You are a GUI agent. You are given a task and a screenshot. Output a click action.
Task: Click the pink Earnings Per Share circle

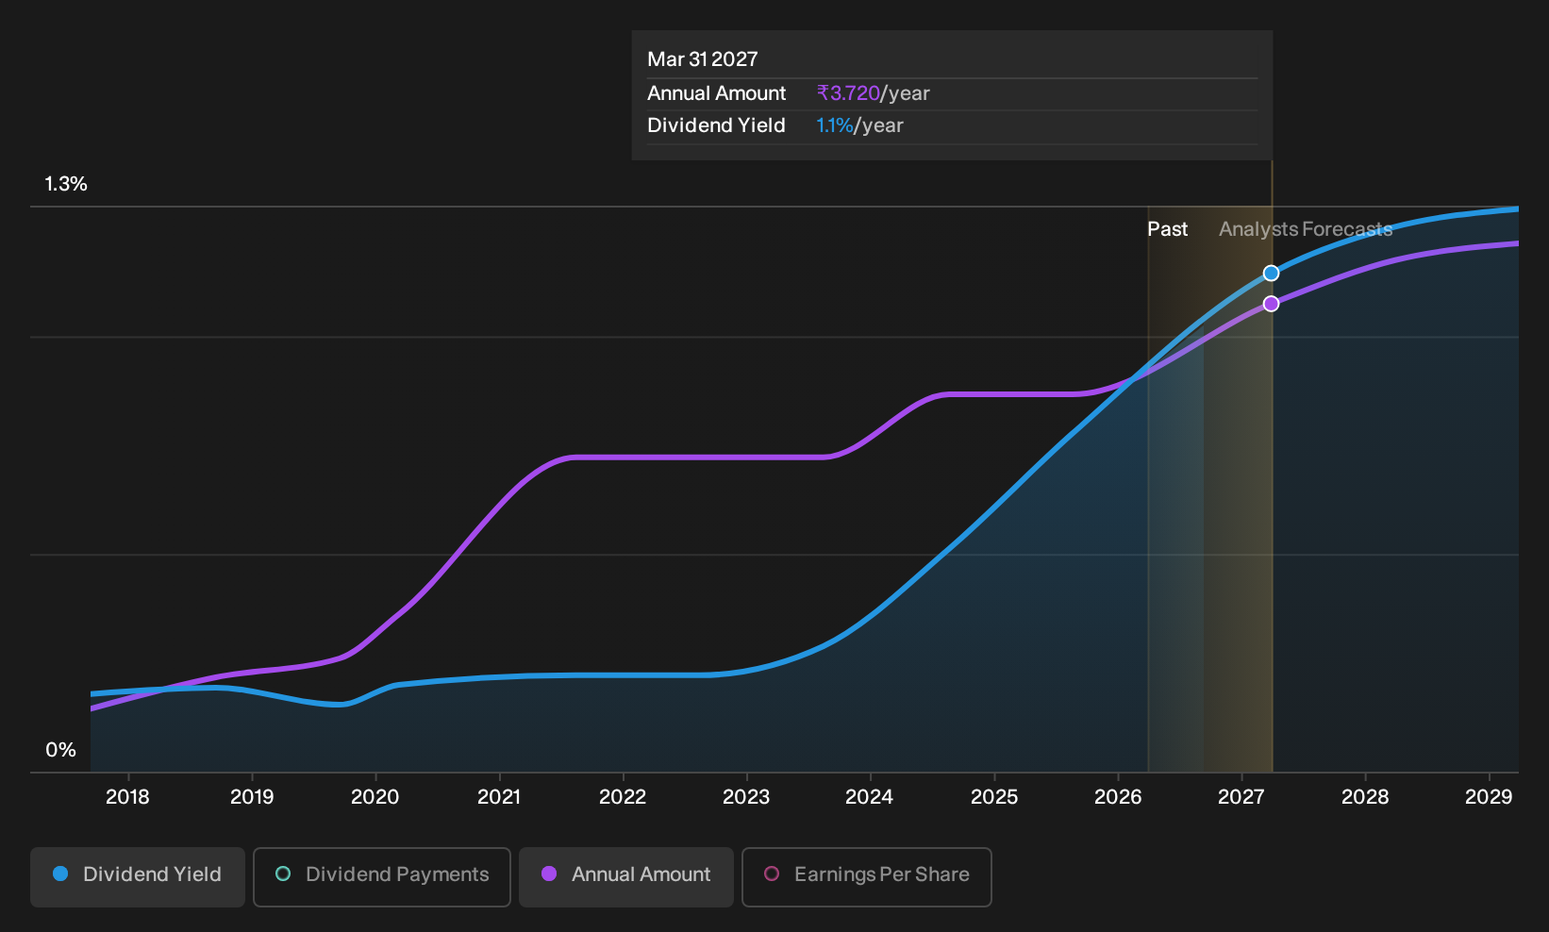[772, 874]
